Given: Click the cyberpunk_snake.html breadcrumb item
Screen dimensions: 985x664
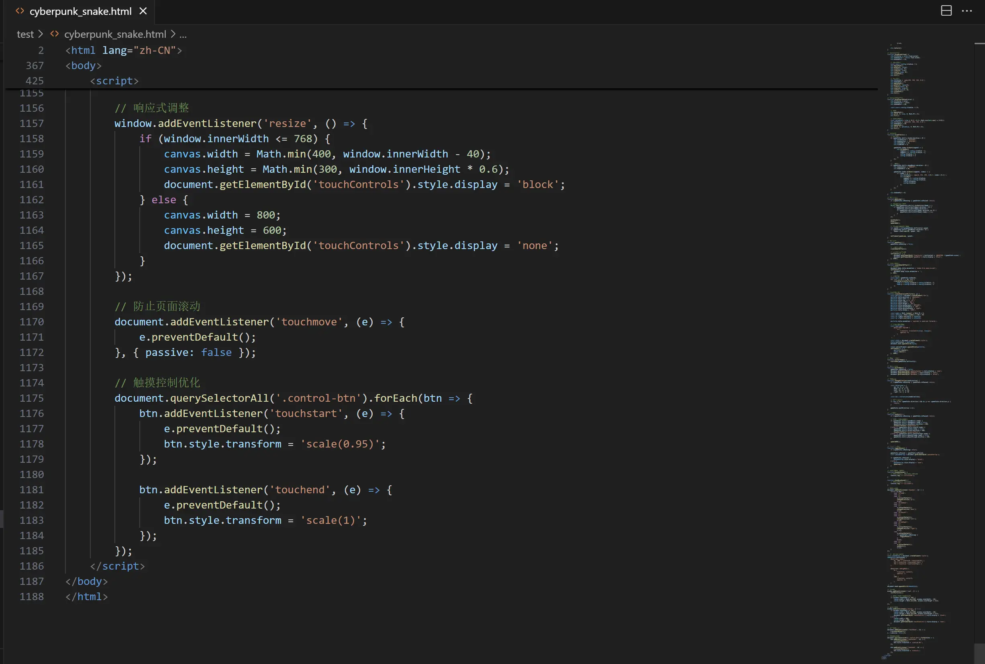Looking at the screenshot, I should 115,34.
